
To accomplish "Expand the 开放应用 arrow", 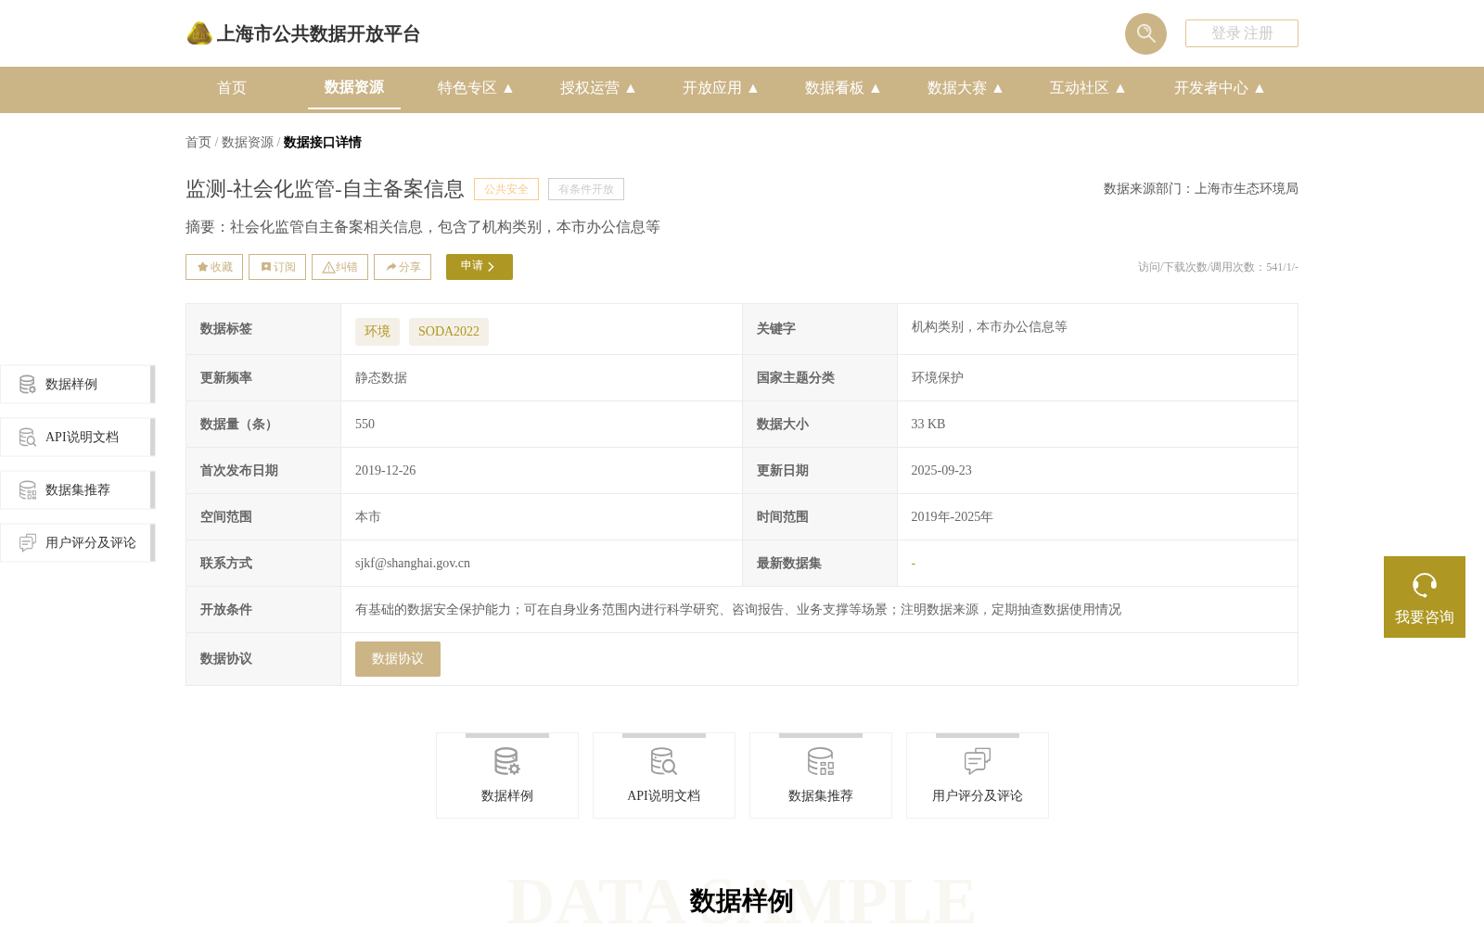I will coord(753,88).
